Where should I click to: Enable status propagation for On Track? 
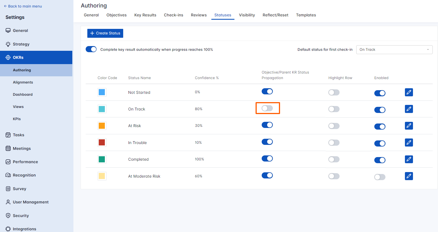267,108
